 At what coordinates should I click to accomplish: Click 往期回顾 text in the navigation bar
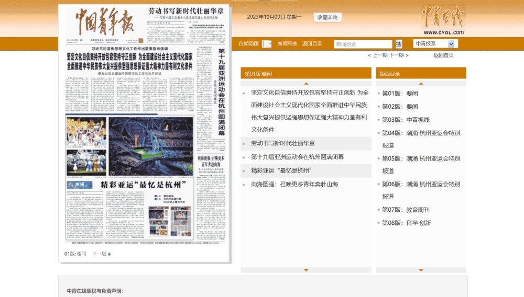click(x=248, y=44)
